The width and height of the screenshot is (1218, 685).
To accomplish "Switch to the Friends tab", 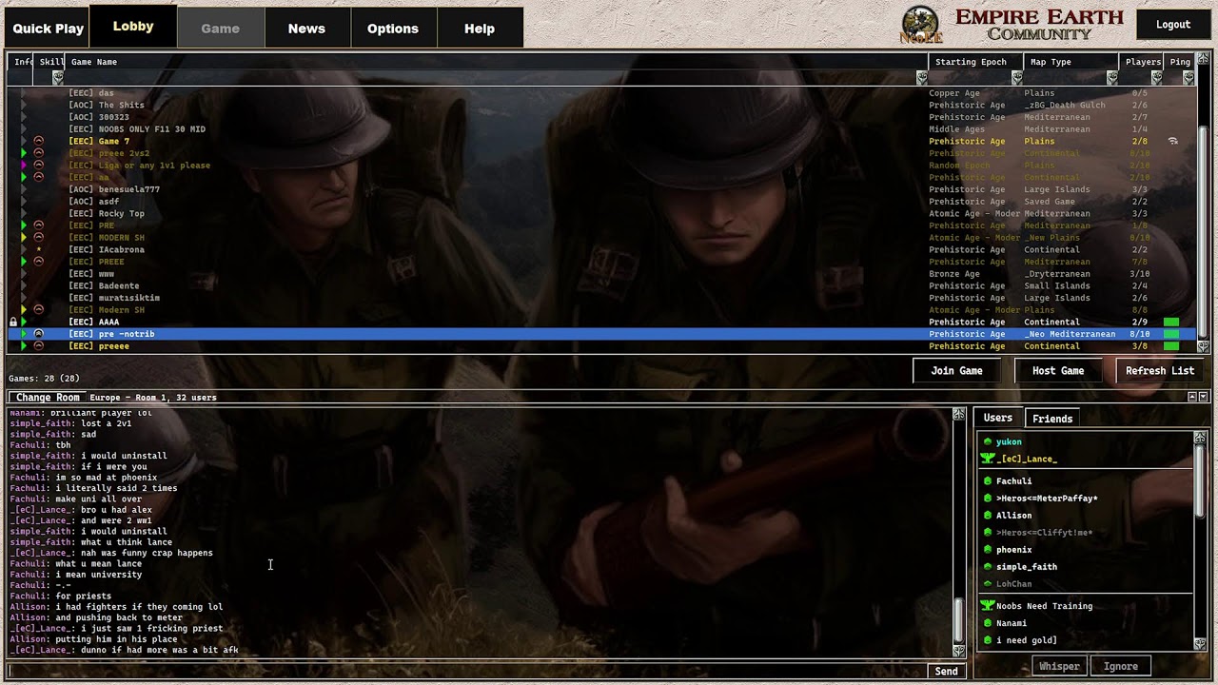I will (x=1052, y=419).
